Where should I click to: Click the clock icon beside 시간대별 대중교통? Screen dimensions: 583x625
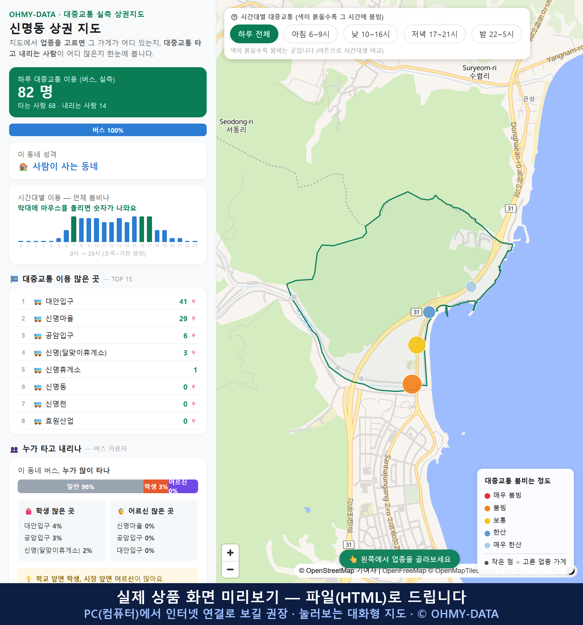(234, 17)
